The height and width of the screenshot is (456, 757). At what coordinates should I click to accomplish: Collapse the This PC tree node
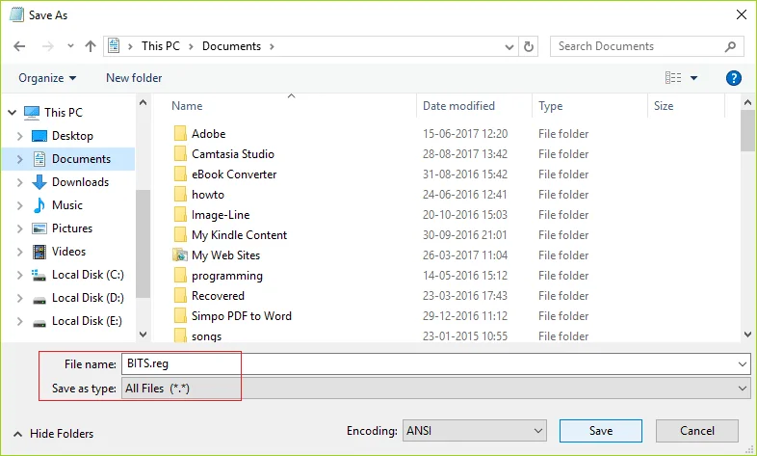coord(13,113)
